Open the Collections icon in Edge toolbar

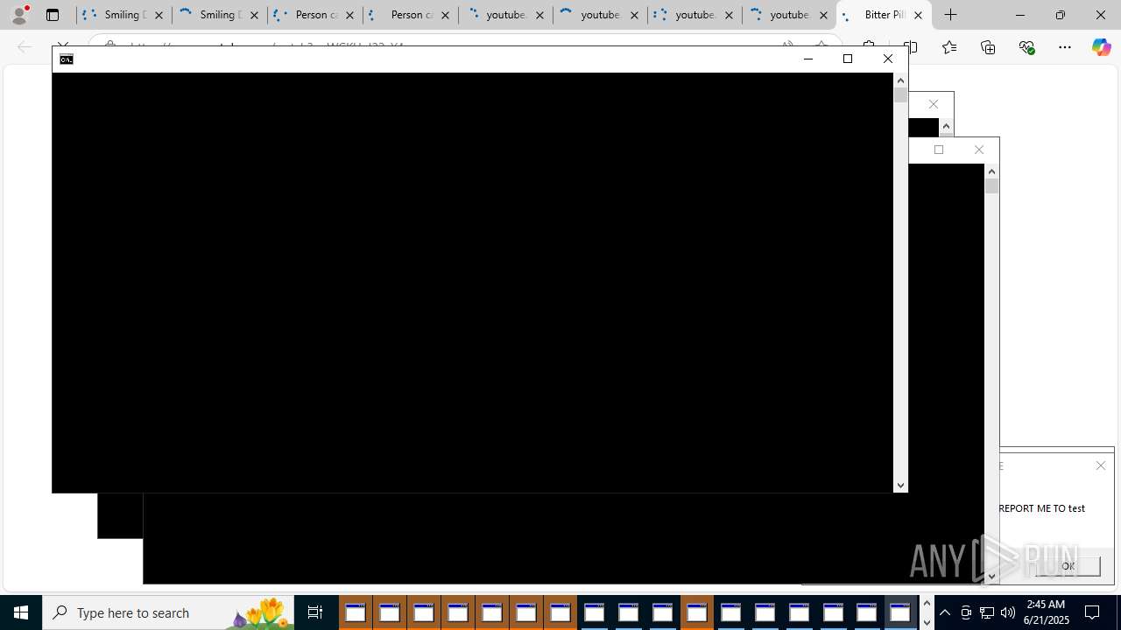[x=988, y=47]
